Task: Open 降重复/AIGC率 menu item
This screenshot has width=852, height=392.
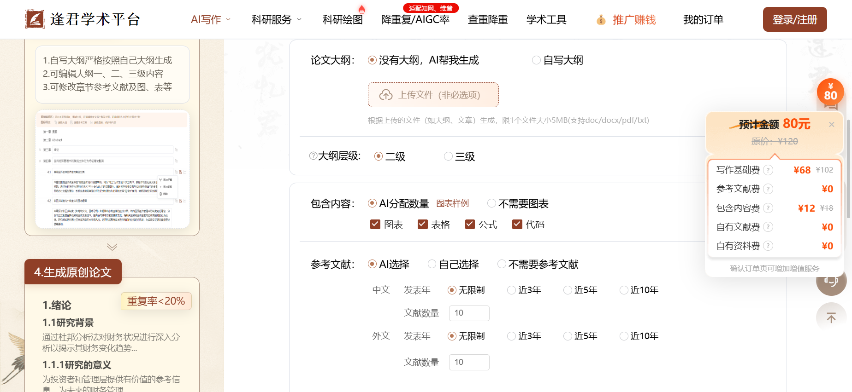Action: click(x=415, y=20)
